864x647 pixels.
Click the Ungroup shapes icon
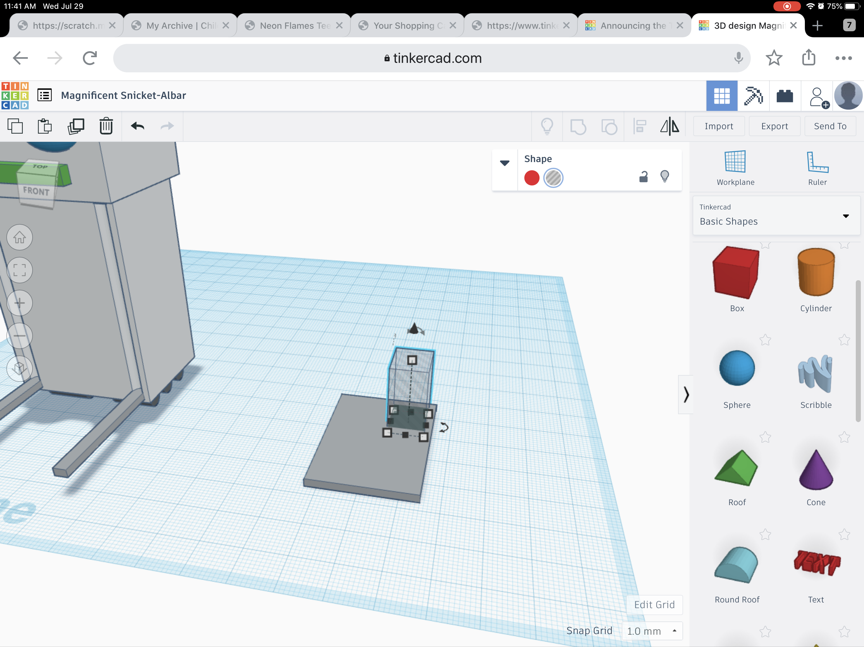tap(609, 126)
